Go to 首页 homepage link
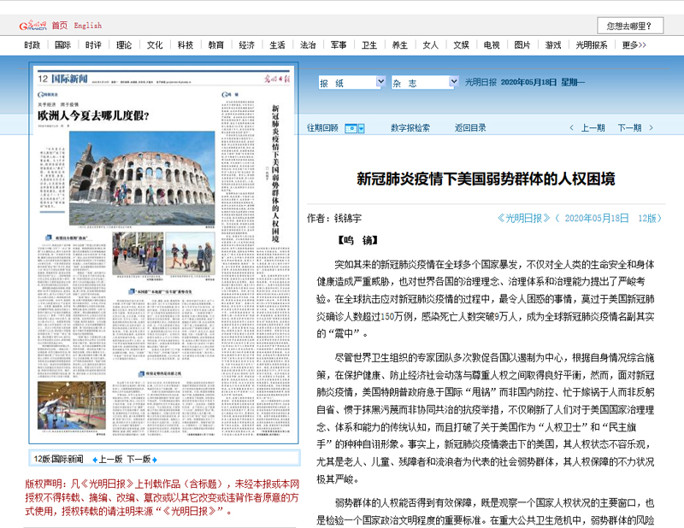Image resolution: width=684 pixels, height=528 pixels. (x=60, y=26)
